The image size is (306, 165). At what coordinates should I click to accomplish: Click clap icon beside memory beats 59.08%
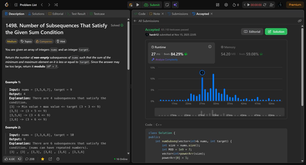261,54
